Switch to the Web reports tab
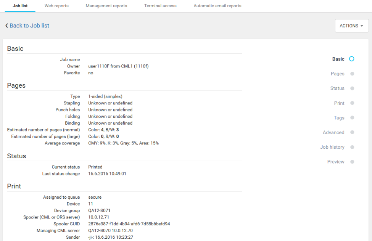Screen dimensions: 372x241 pos(56,6)
